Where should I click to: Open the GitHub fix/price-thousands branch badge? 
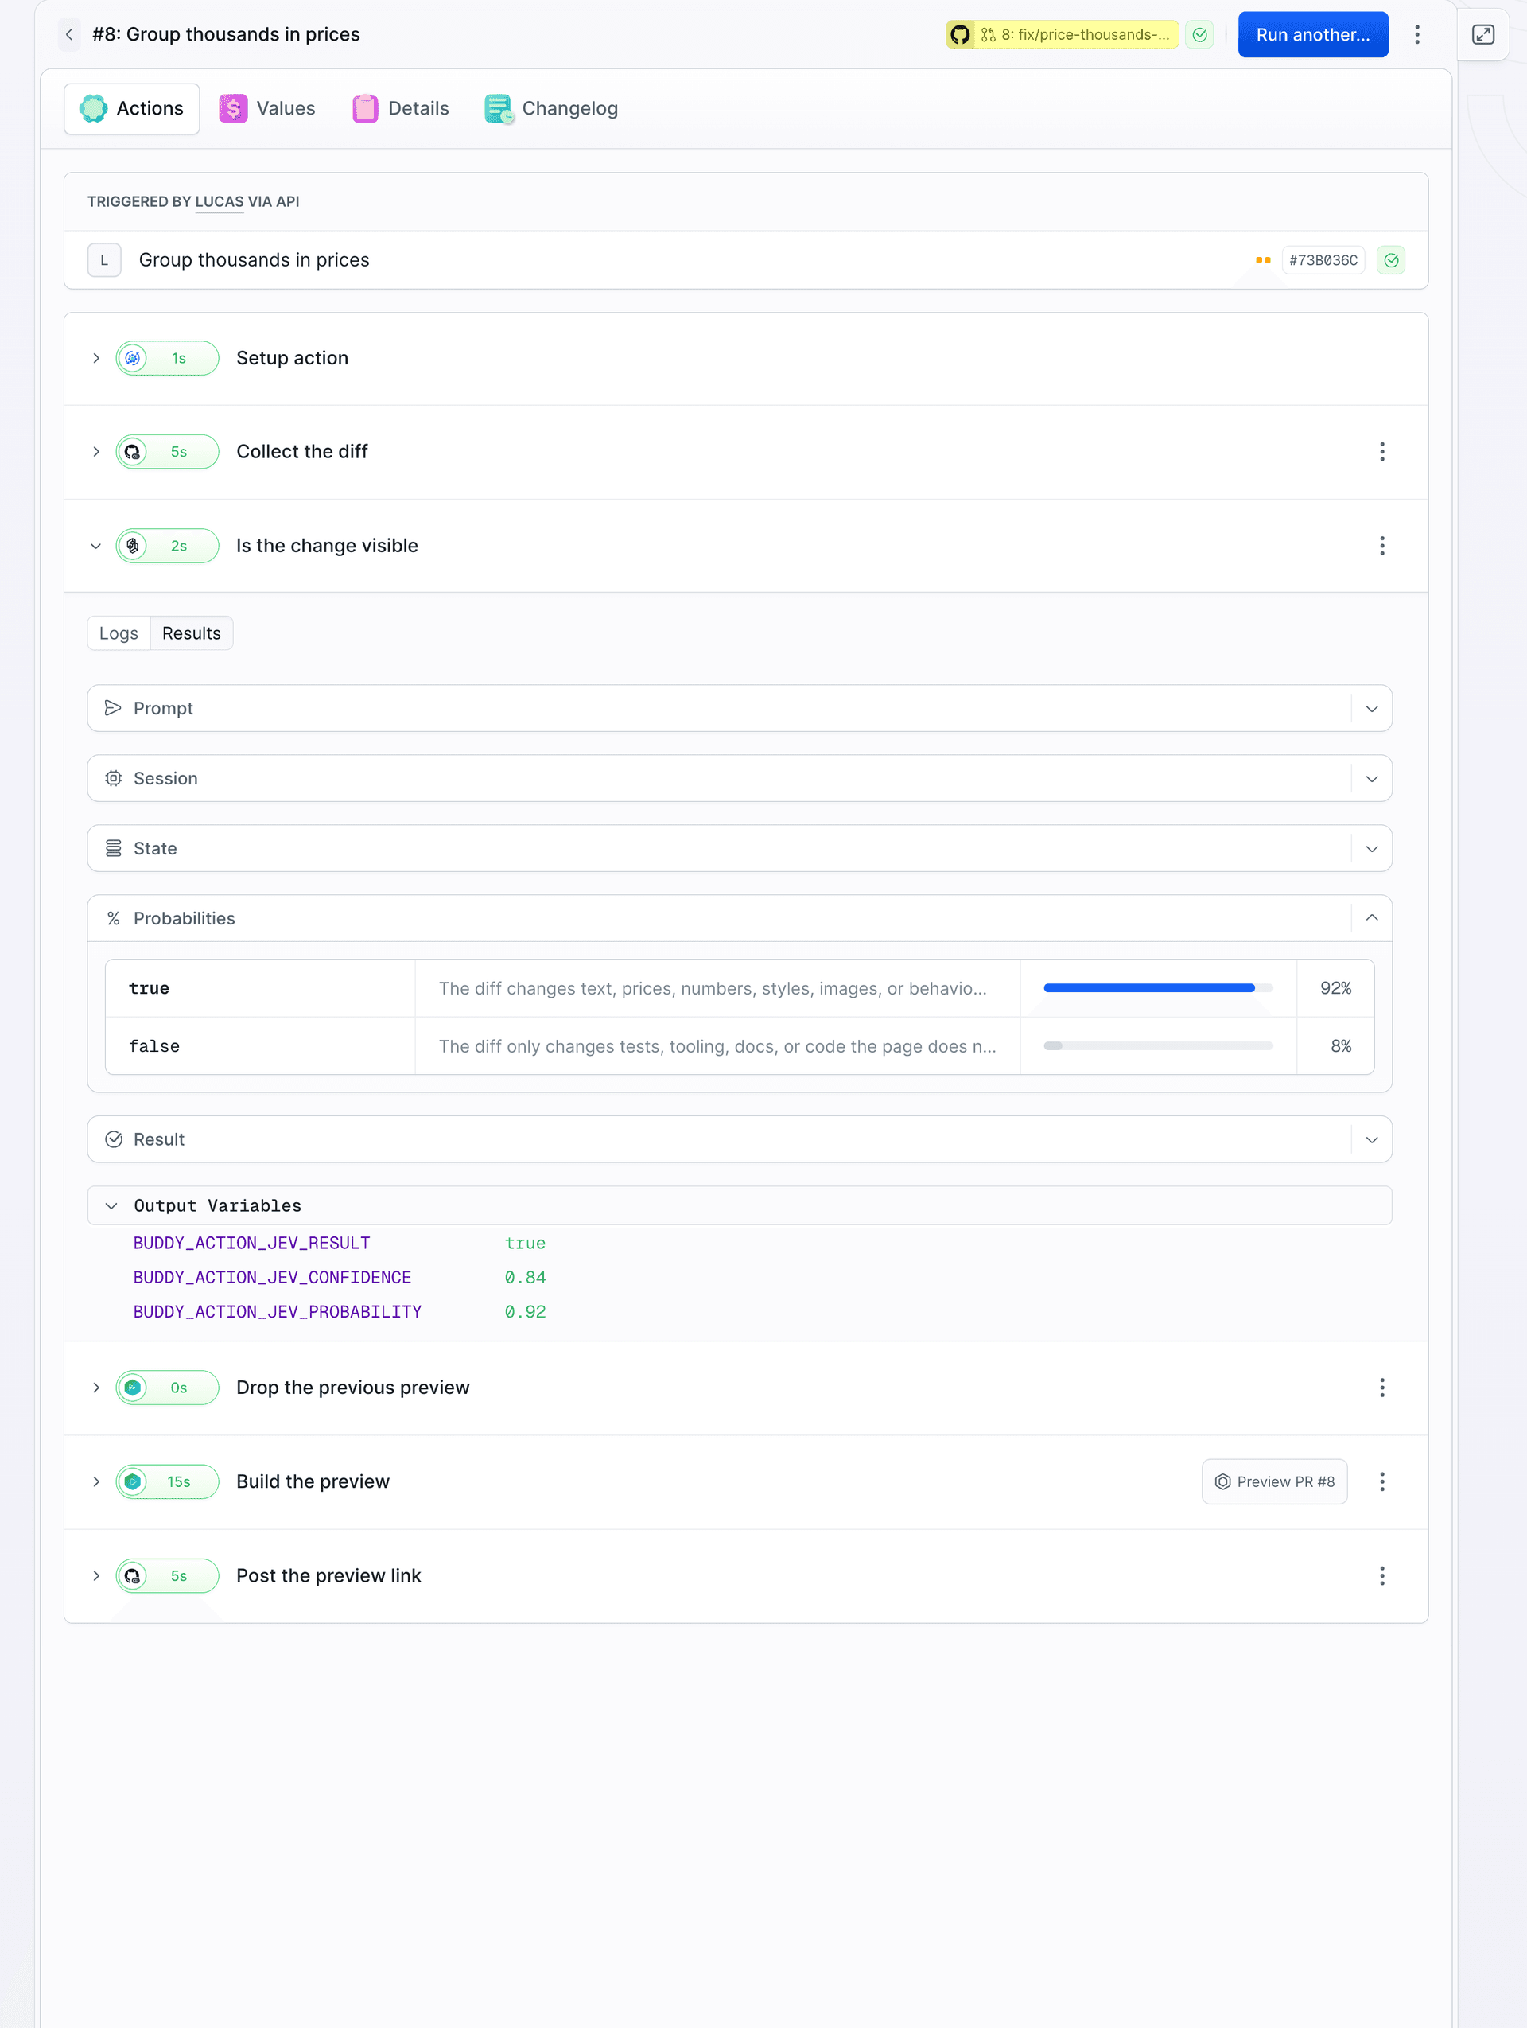(x=1063, y=35)
